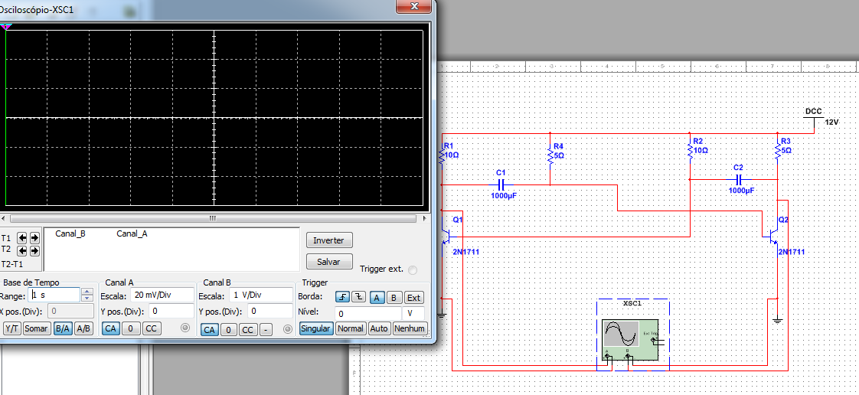The width and height of the screenshot is (859, 395).
Task: Set Canal A coupling to 0
Action: (x=131, y=328)
